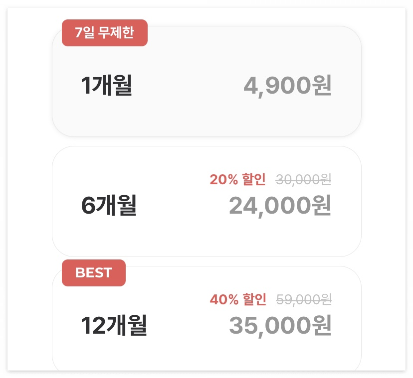The width and height of the screenshot is (413, 378).
Task: Click the BEST badge
Action: click(x=94, y=273)
